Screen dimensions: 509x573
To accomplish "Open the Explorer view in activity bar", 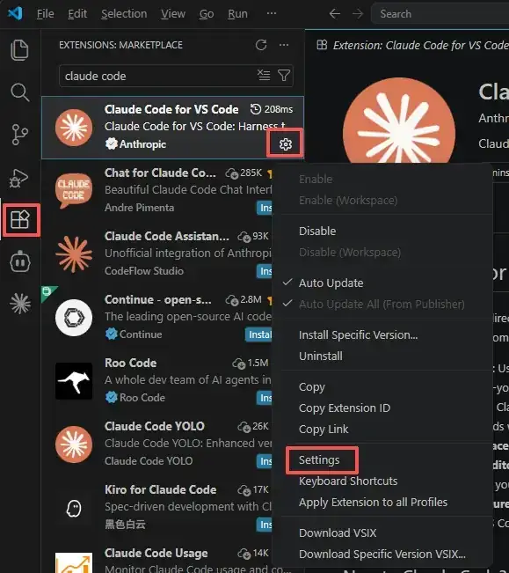I will (19, 49).
